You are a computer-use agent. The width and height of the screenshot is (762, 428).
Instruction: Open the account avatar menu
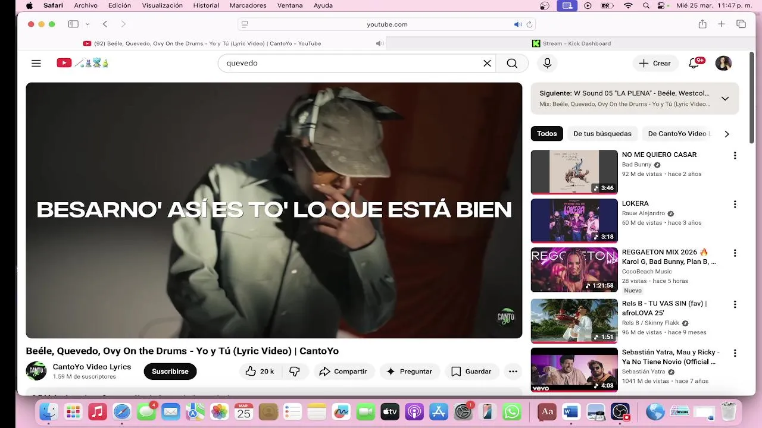tap(723, 63)
